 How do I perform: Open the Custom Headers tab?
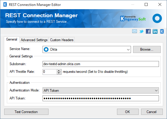click(62, 40)
